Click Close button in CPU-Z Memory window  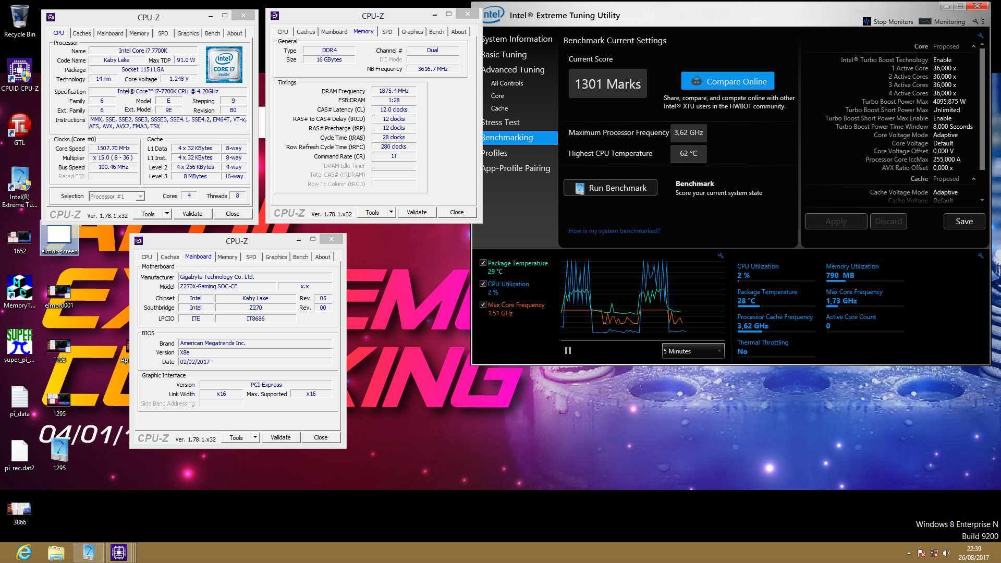(457, 212)
